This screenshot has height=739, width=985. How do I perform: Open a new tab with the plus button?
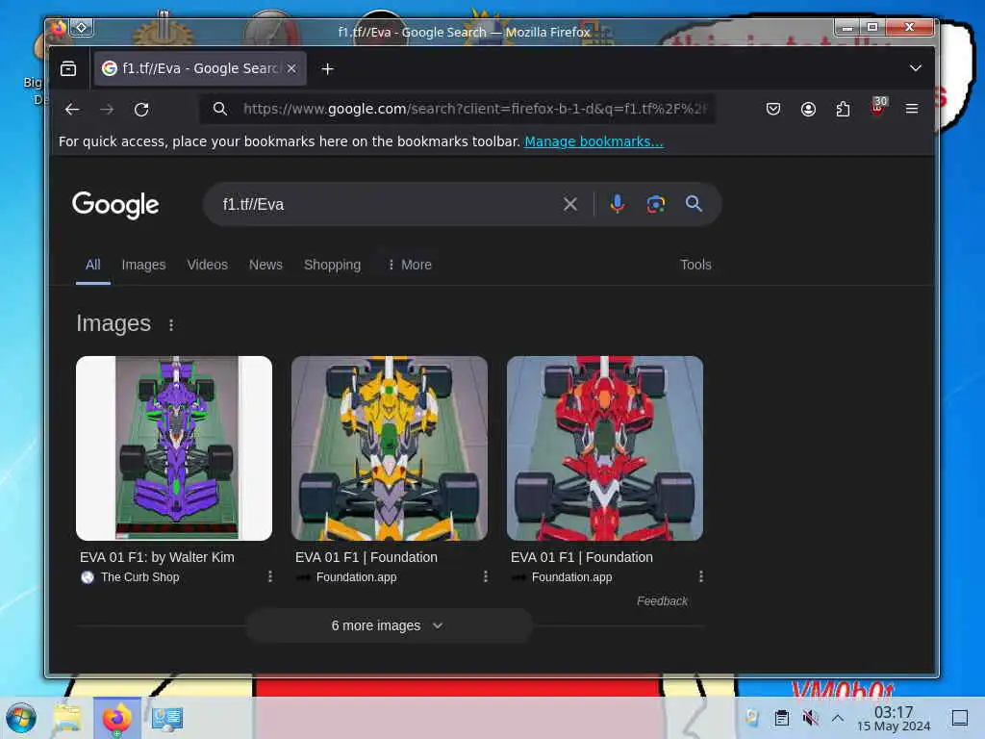[327, 69]
